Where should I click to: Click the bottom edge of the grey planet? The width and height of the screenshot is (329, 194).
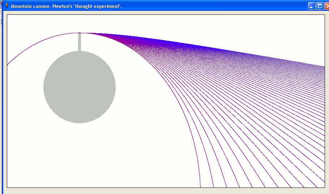[80, 121]
